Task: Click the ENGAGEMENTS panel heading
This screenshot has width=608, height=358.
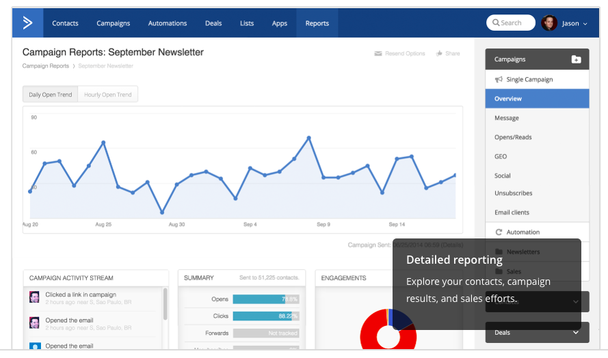Action: click(343, 278)
